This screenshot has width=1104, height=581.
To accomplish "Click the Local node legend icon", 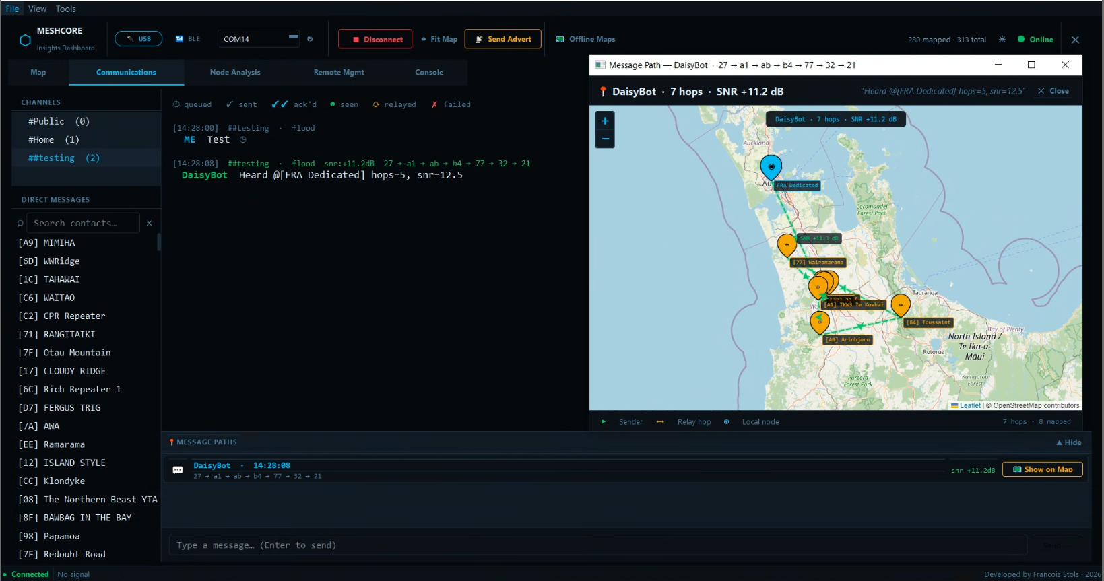I will click(x=726, y=422).
